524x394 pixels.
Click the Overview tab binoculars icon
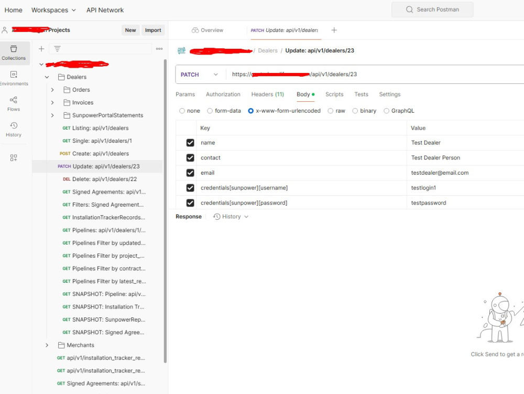[x=195, y=30]
